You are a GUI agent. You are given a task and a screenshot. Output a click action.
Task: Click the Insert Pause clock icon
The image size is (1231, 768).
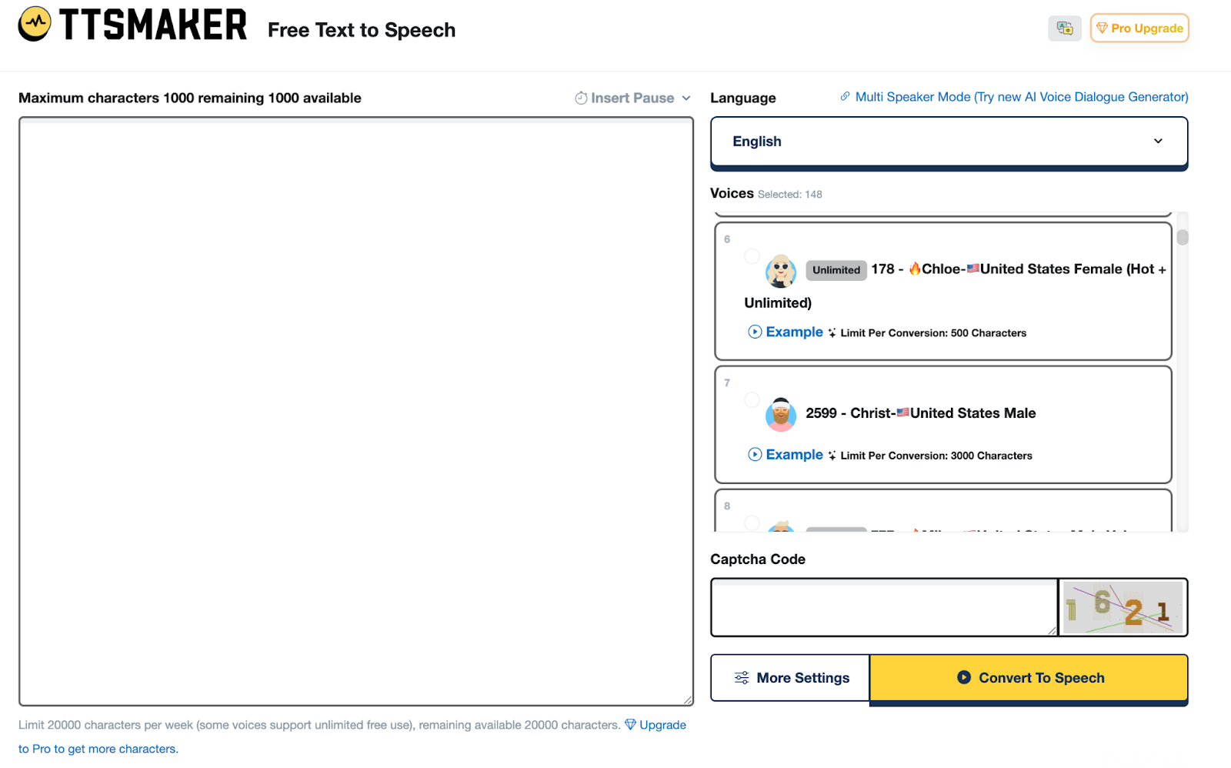coord(581,99)
